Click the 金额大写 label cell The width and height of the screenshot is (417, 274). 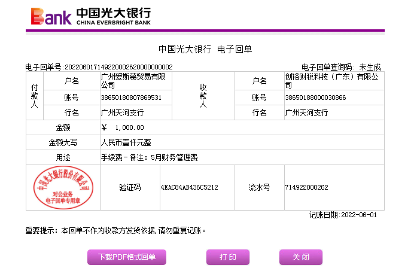63,142
